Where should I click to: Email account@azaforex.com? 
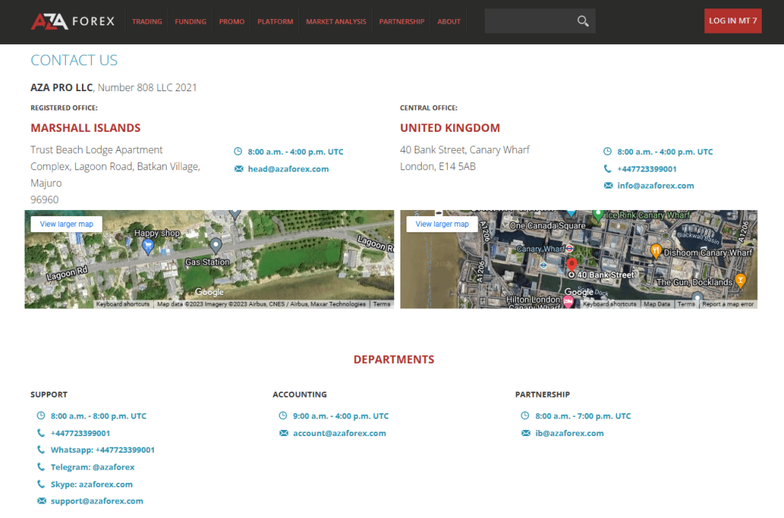click(339, 433)
